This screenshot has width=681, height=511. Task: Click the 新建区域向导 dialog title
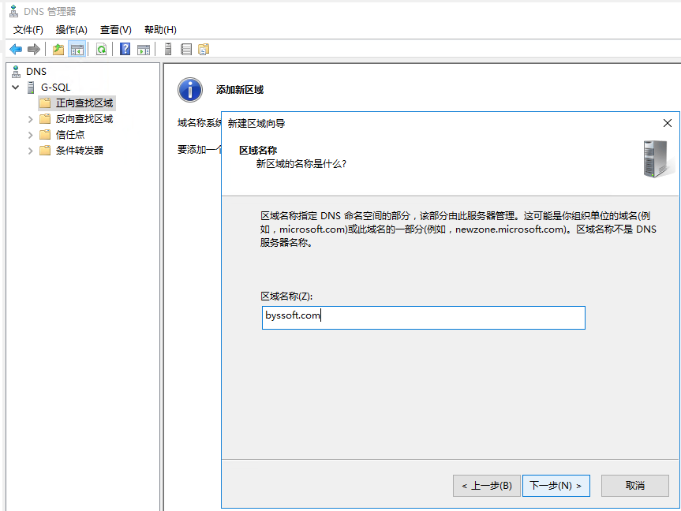(x=256, y=124)
